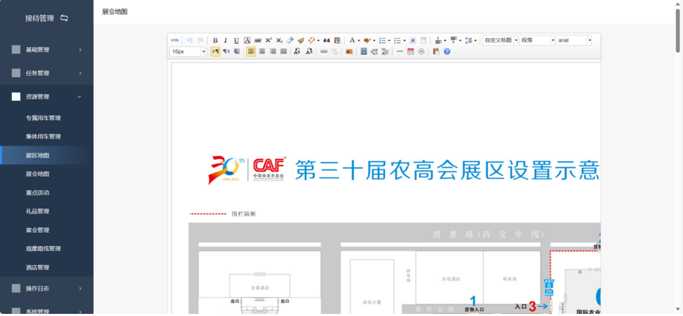Align text to the left
This screenshot has width=683, height=316.
(x=251, y=52)
